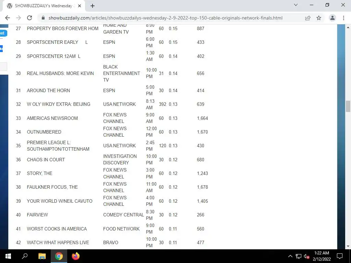Viewport: 351px width, 263px height.
Task: Show hidden system tray icons
Action: tap(290, 256)
